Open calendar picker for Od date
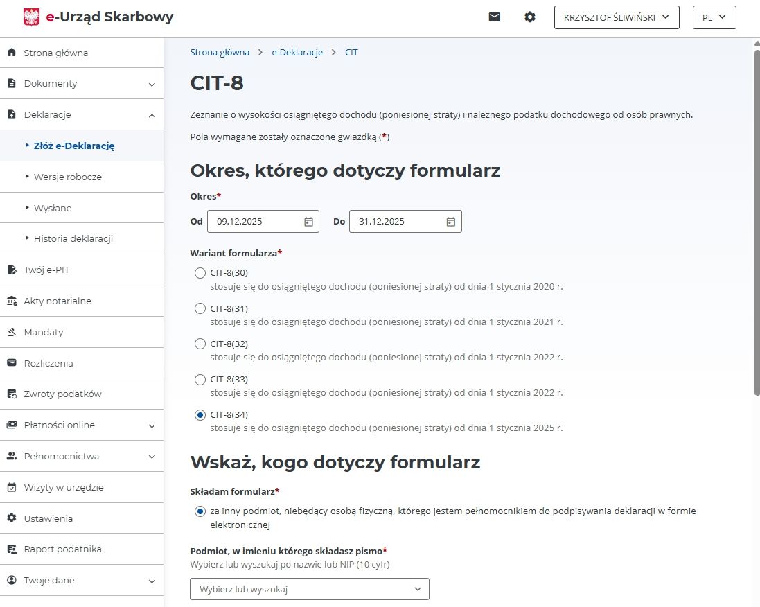Image resolution: width=760 pixels, height=607 pixels. 309,222
